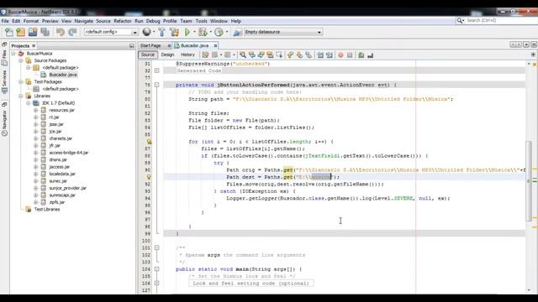The width and height of the screenshot is (538, 302).
Task: Minimize the Projects panel
Action: pyautogui.click(x=131, y=45)
